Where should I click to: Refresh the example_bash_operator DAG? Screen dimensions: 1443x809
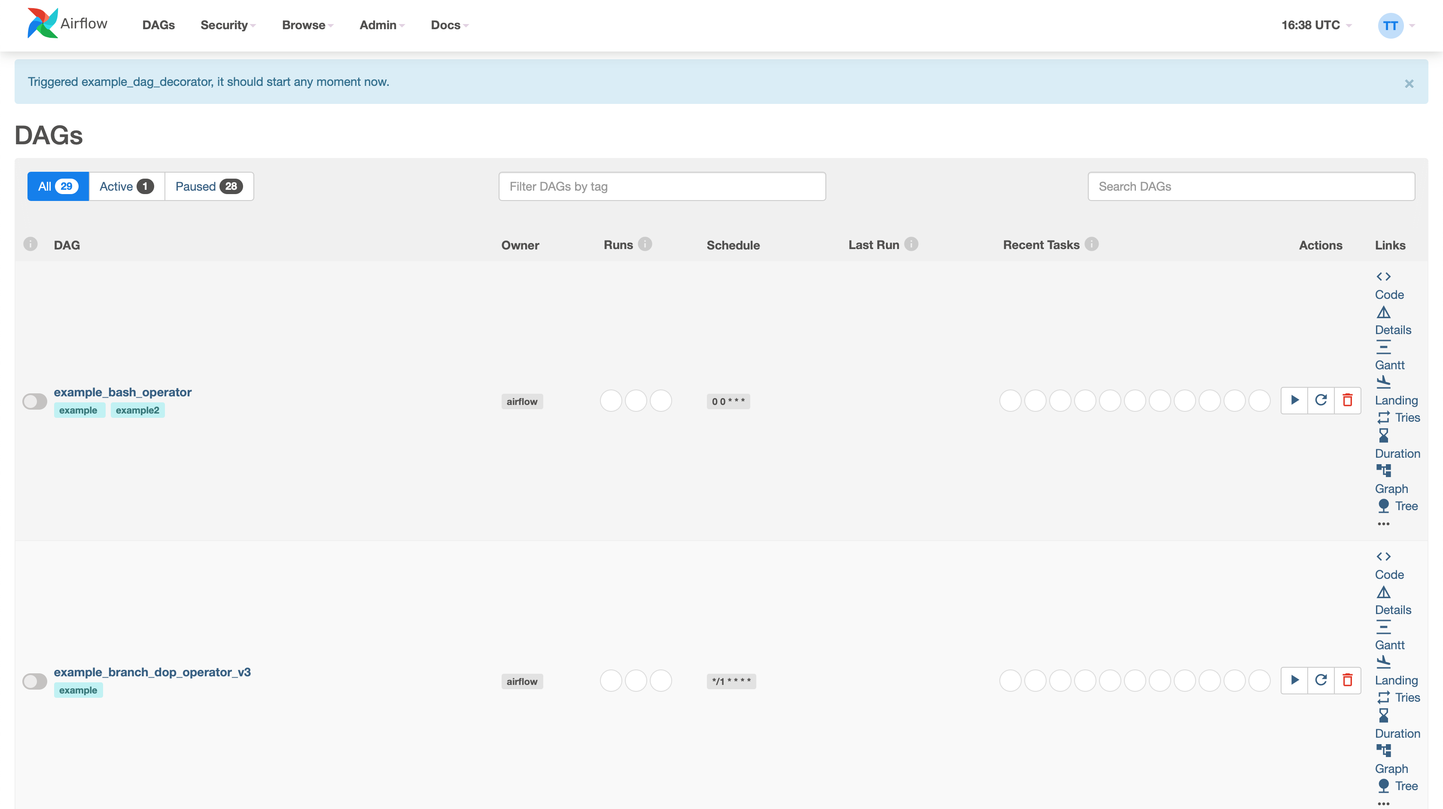1321,400
